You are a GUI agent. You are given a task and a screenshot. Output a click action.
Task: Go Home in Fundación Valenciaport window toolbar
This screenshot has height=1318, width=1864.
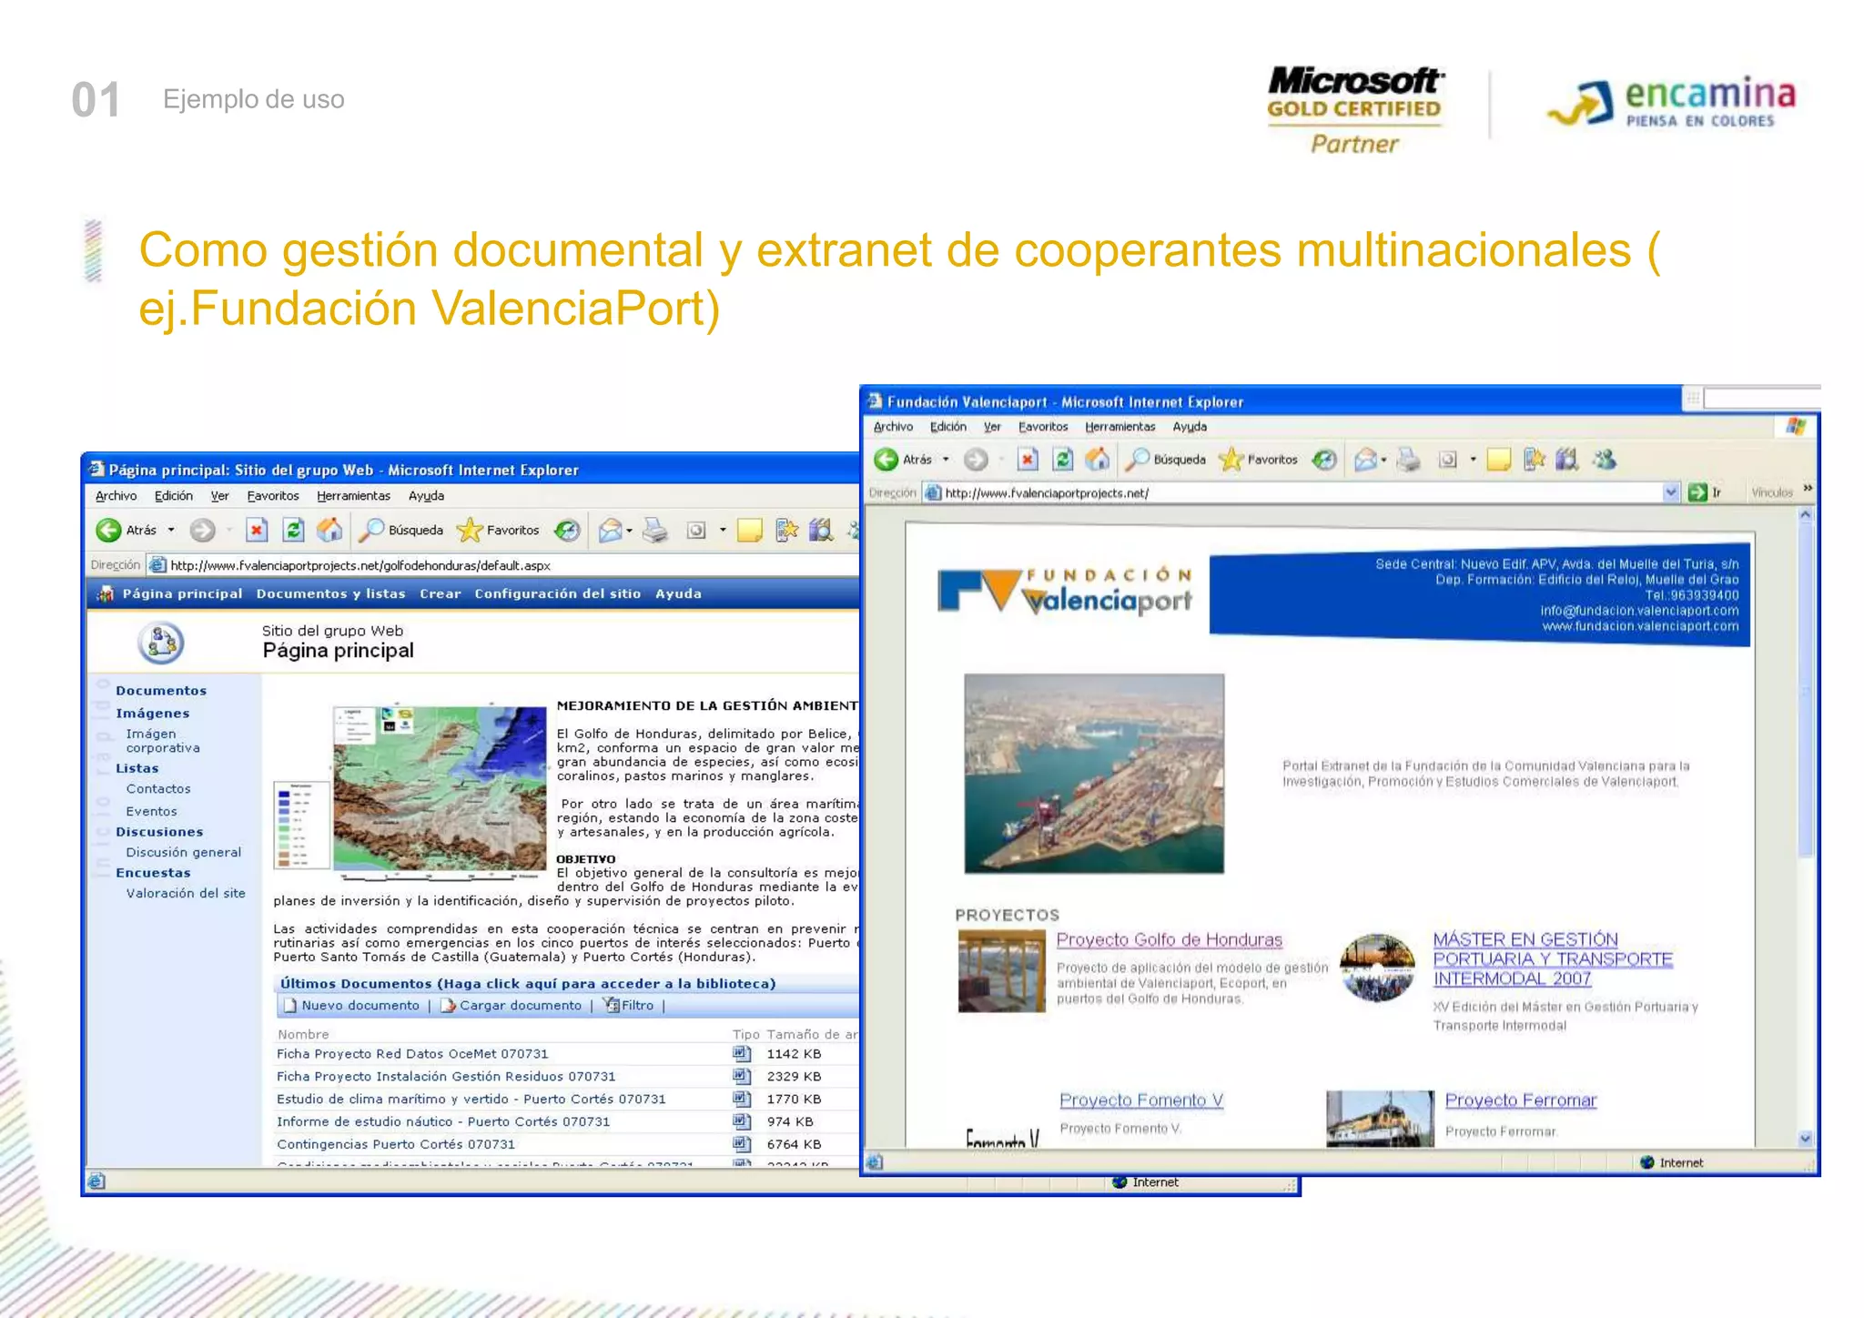[1099, 460]
